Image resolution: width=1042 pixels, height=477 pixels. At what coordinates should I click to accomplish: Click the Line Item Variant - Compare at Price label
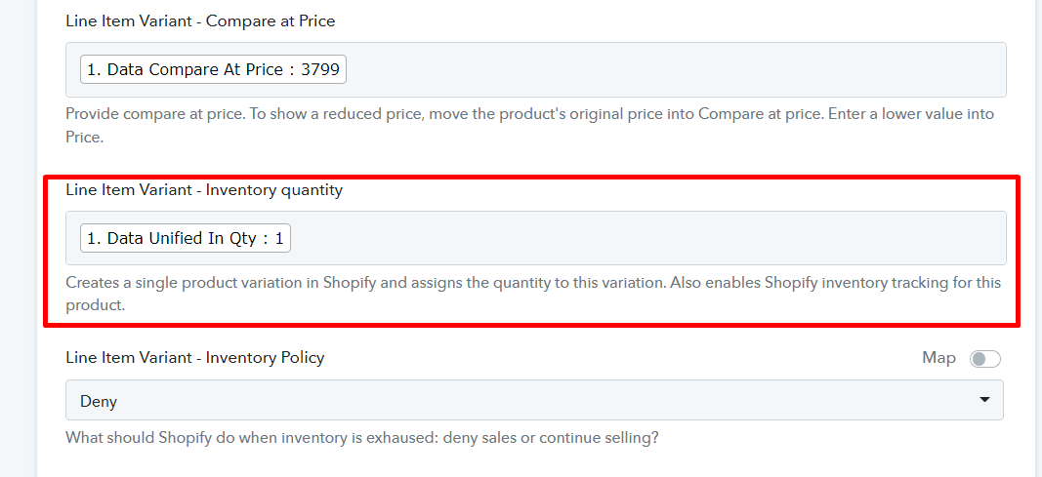point(200,21)
